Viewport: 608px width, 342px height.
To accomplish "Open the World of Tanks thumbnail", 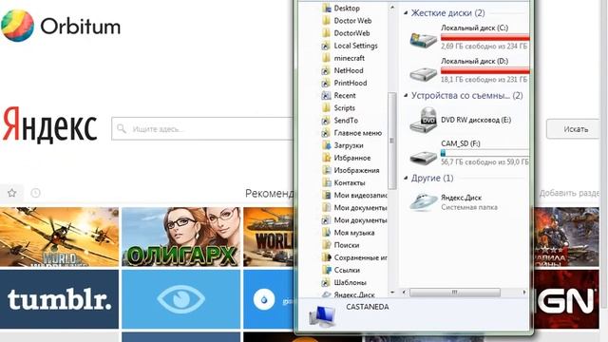I will pyautogui.click(x=268, y=237).
